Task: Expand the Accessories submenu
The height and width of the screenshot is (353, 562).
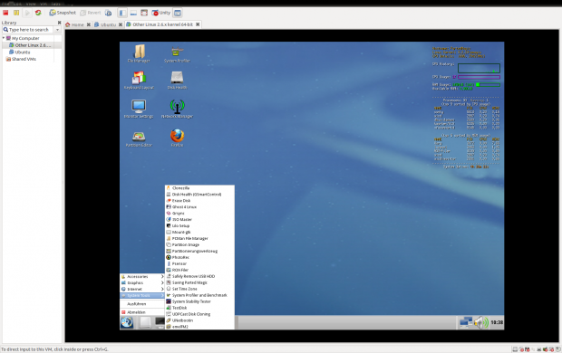Action: [142, 277]
